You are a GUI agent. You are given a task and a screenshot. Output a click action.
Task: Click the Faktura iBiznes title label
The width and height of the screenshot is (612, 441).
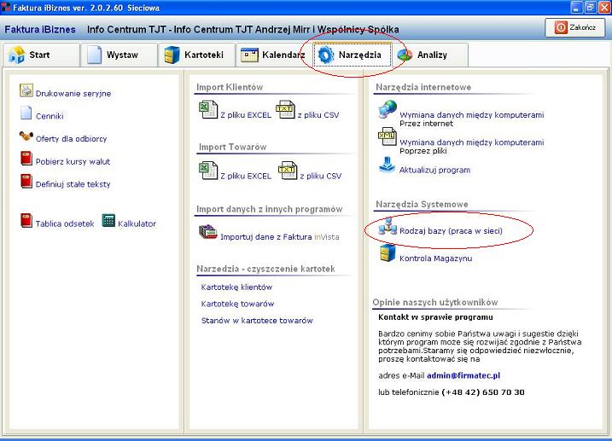[40, 29]
